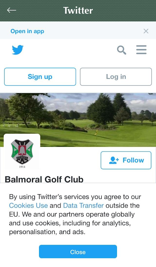
Task: Click the yellow flag in cover photo
Action: coord(96,132)
